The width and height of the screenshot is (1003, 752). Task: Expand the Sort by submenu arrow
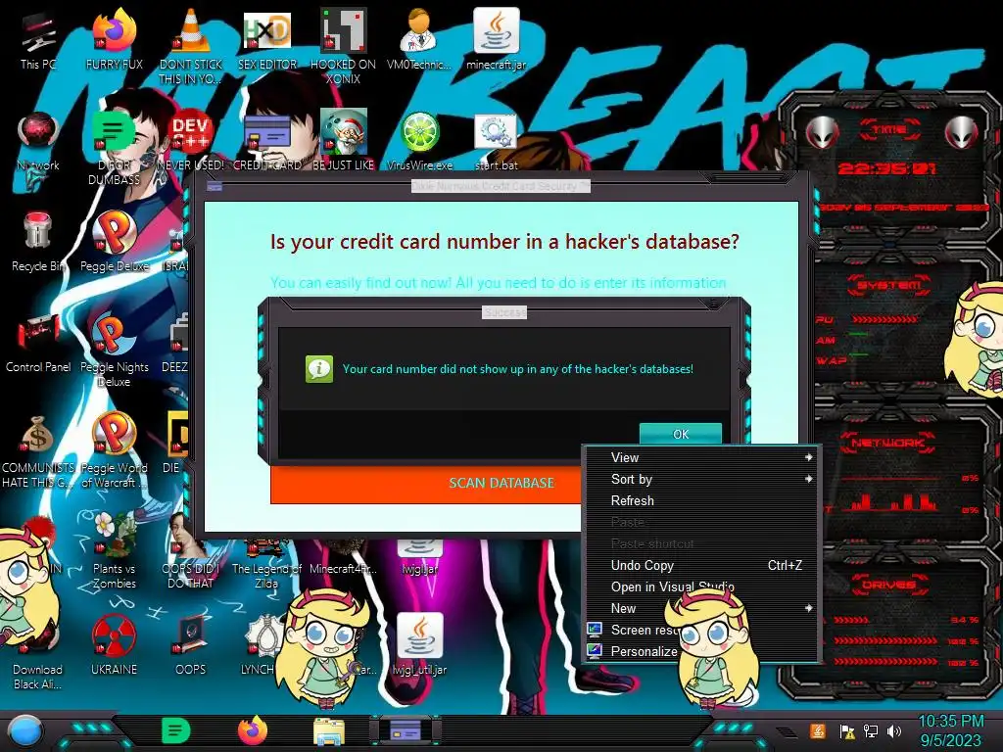[x=808, y=479]
